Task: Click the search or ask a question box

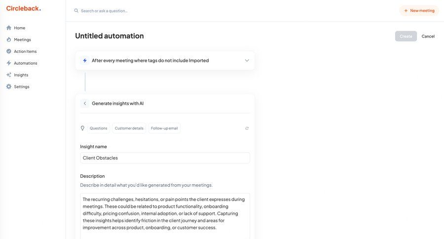Action: tap(148, 10)
